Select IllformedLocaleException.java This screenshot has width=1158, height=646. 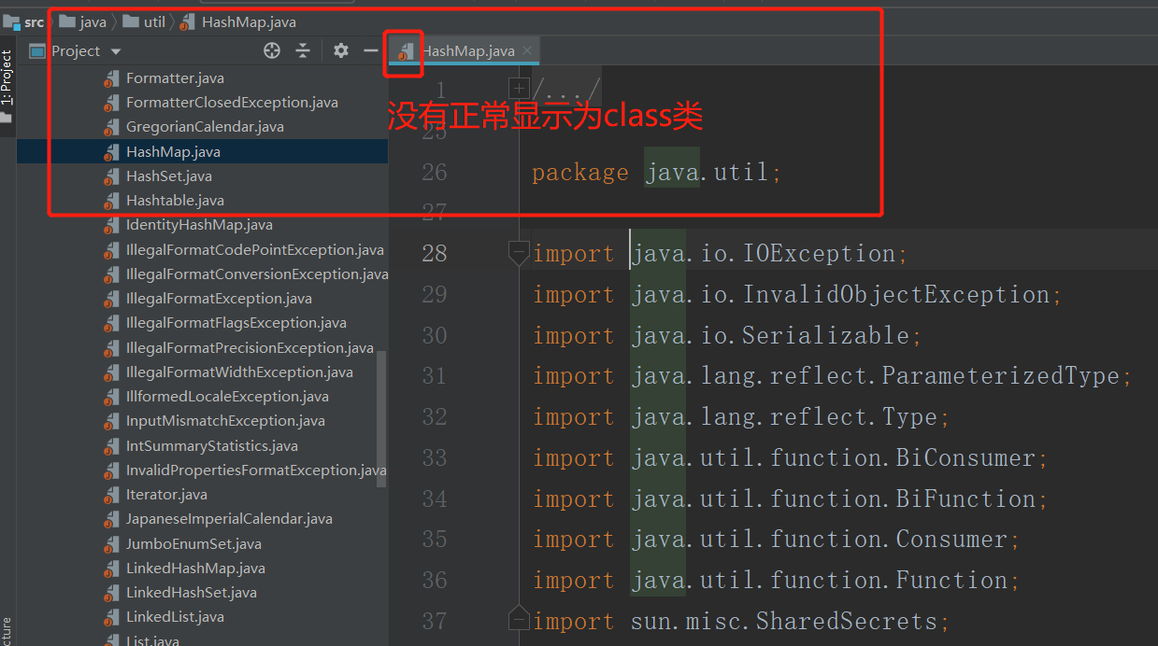coord(227,397)
